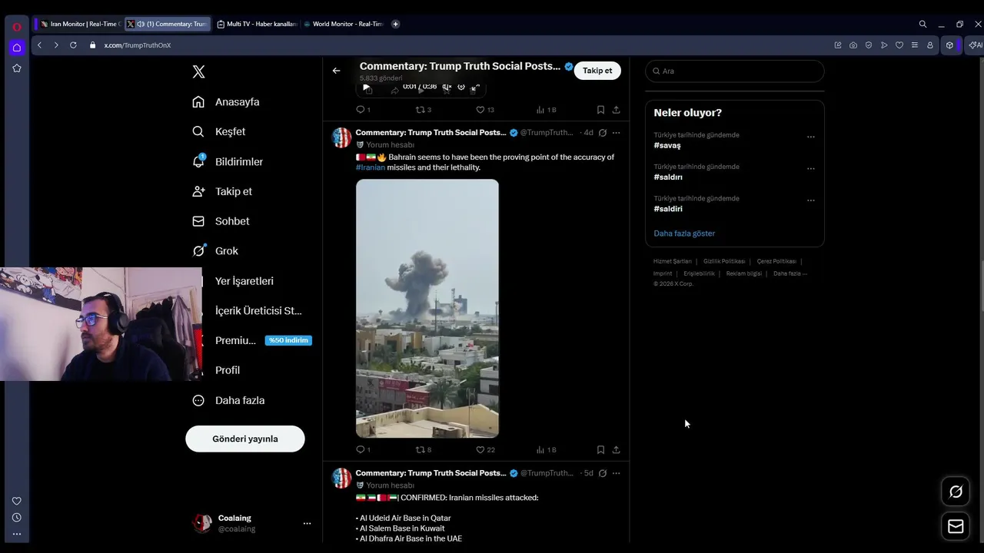Open Opera snapshot camera tool
This screenshot has width=984, height=553.
[853, 45]
